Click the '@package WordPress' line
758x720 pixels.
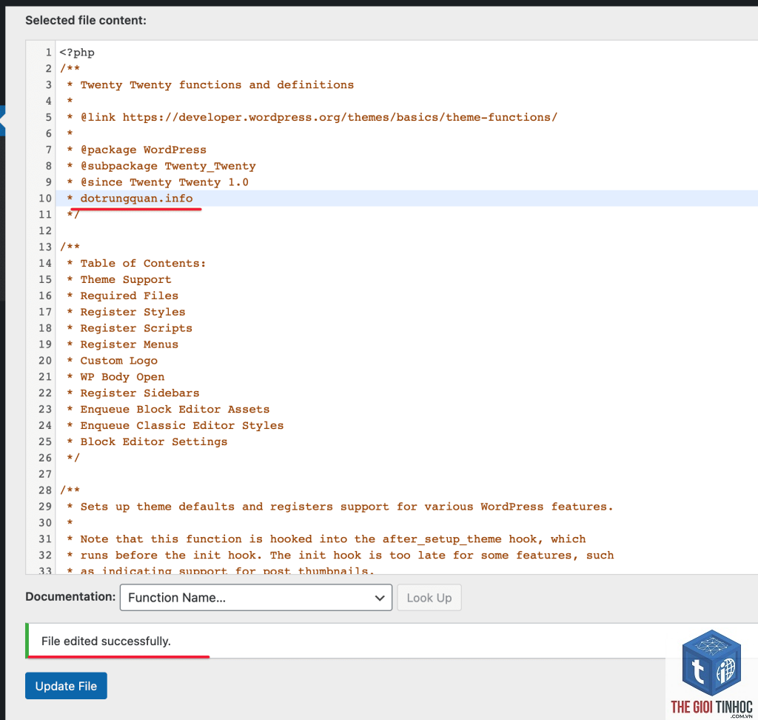pos(143,150)
